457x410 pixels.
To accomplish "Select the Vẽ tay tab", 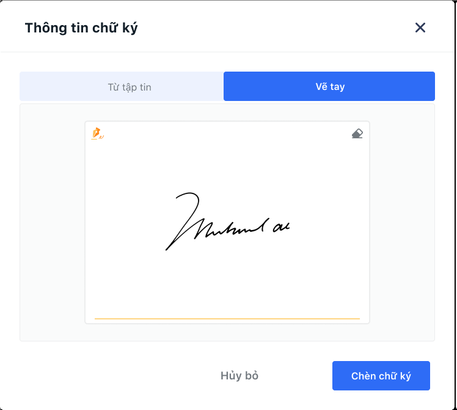I will 329,86.
